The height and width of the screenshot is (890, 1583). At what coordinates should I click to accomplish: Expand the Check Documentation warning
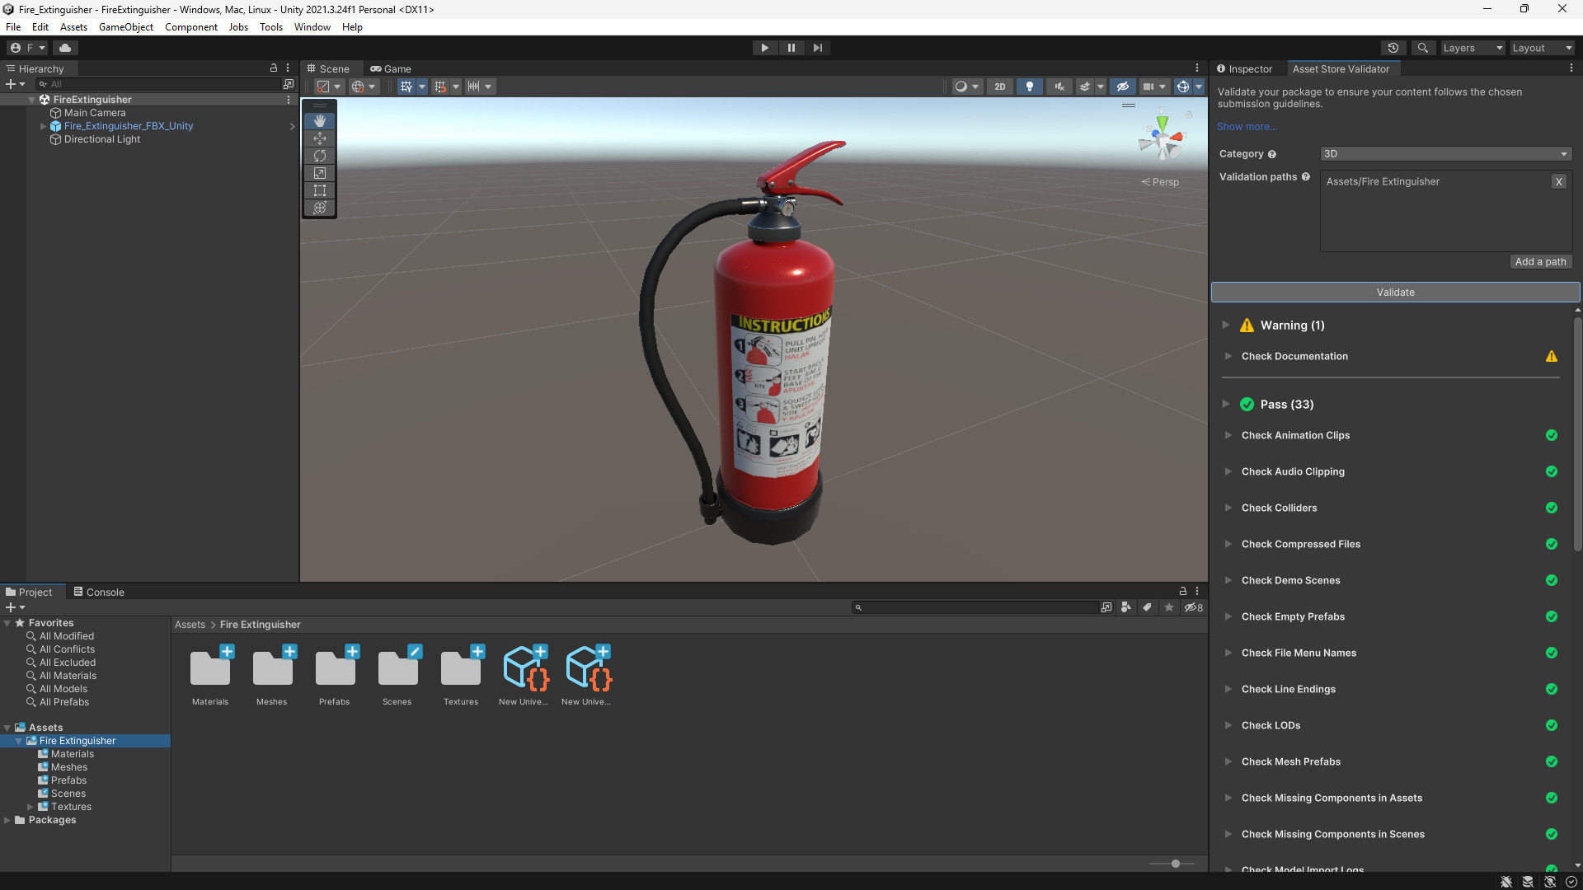pyautogui.click(x=1228, y=356)
